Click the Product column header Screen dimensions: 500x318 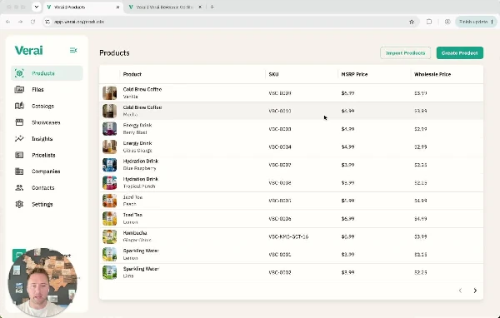pyautogui.click(x=132, y=74)
